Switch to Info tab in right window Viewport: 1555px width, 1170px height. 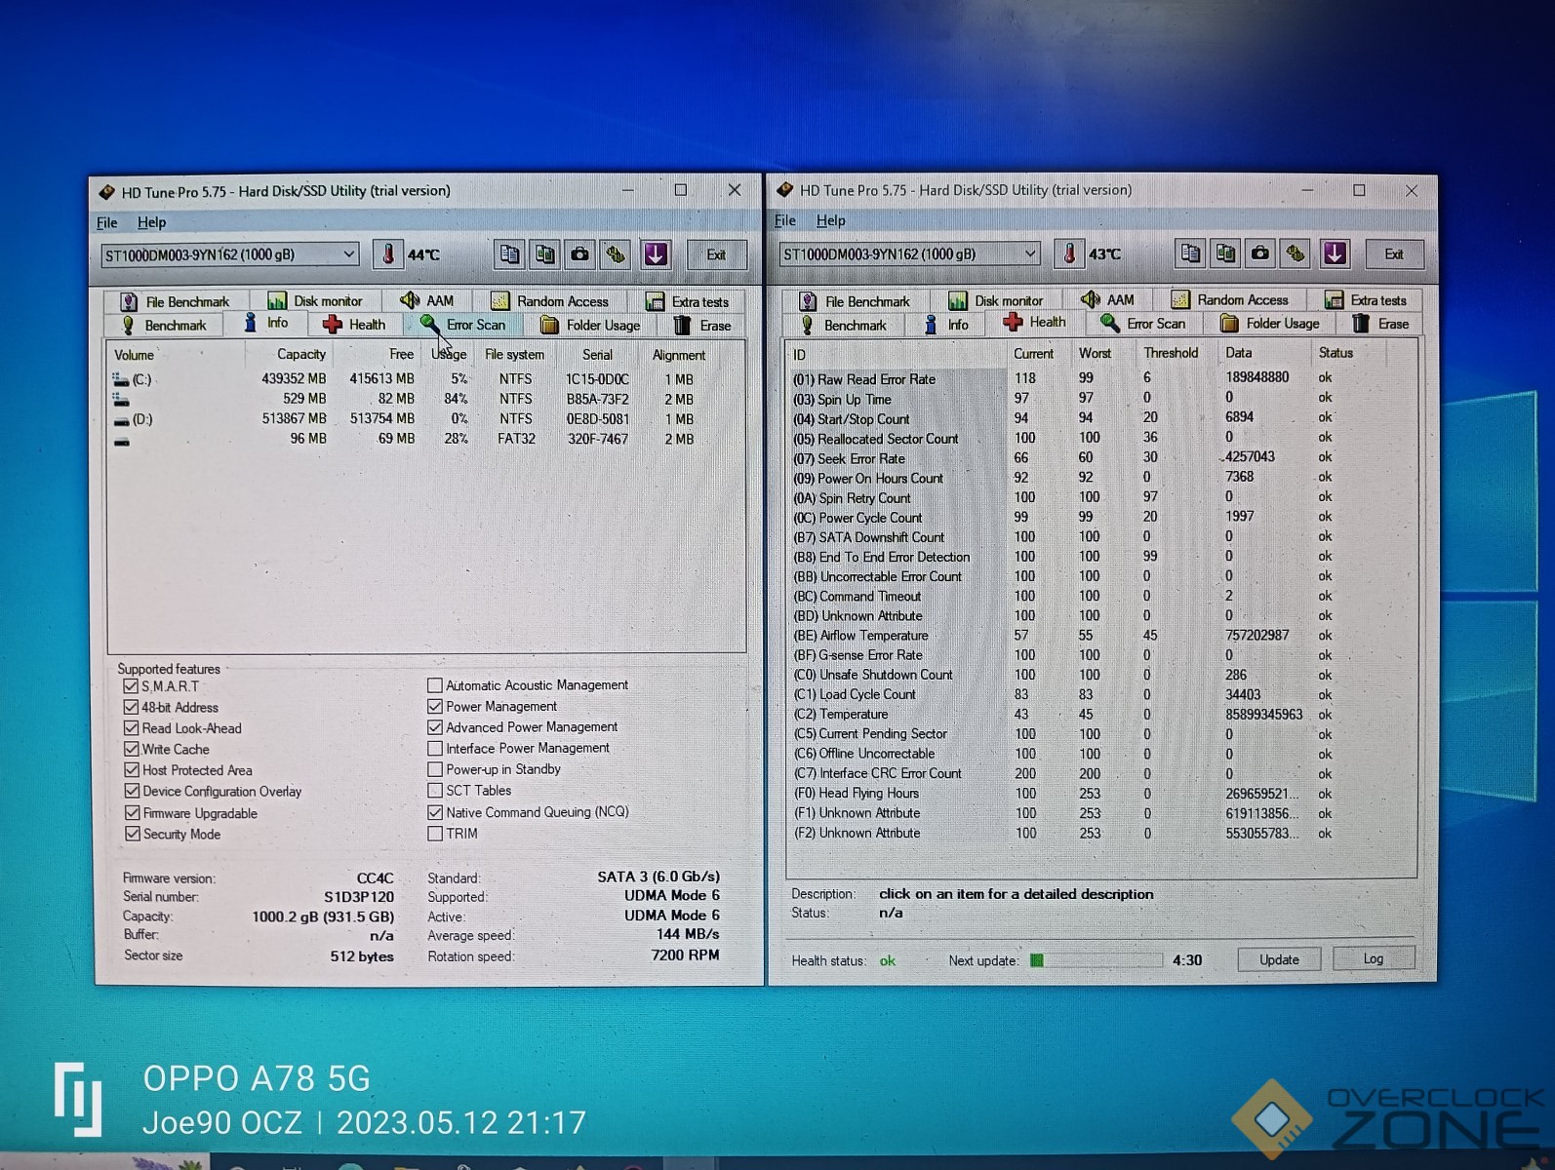coord(946,324)
